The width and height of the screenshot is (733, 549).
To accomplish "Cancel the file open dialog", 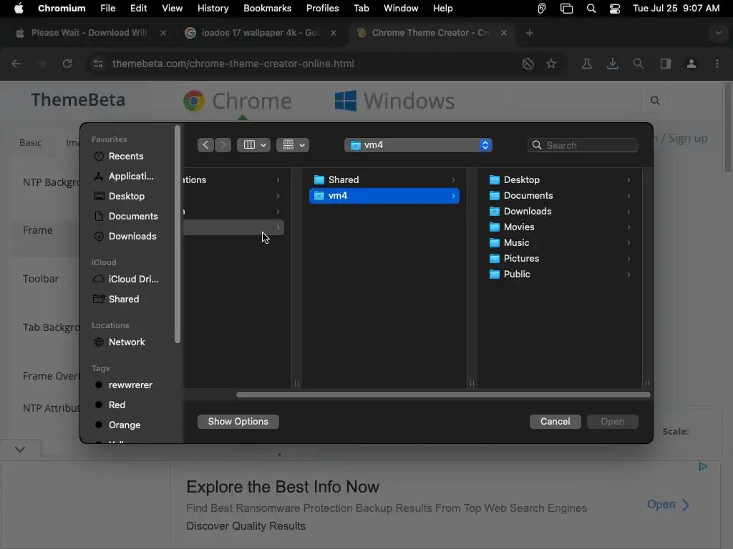I will pyautogui.click(x=555, y=422).
